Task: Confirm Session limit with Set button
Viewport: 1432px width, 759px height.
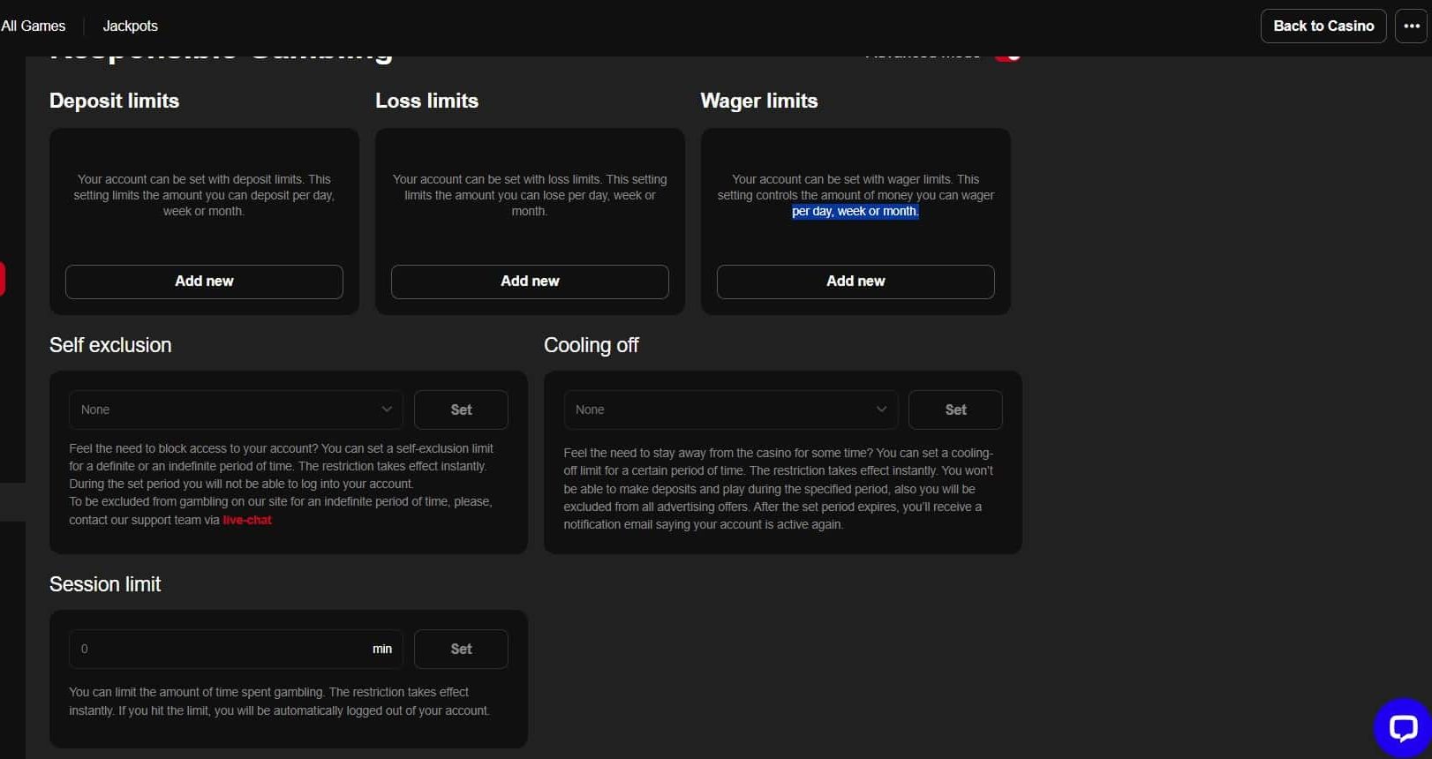Action: [x=461, y=649]
